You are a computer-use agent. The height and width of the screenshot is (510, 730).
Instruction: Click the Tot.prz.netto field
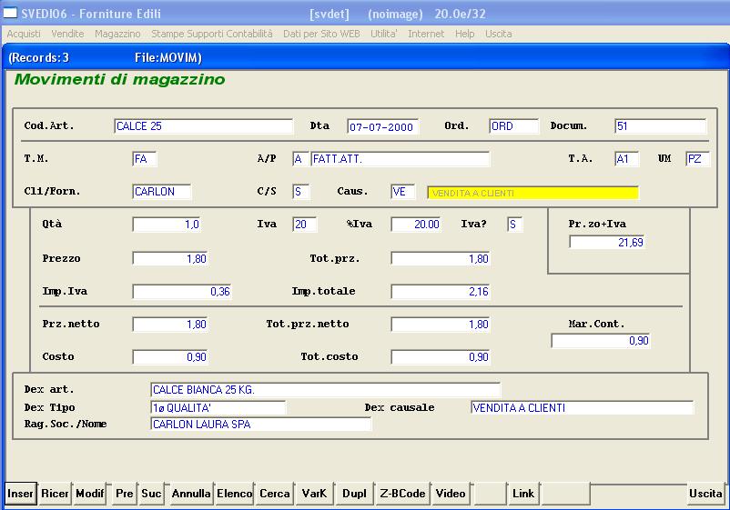(441, 324)
